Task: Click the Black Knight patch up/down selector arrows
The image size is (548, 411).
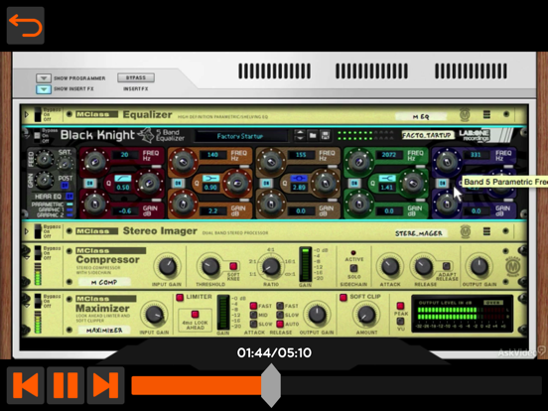Action: pyautogui.click(x=300, y=135)
